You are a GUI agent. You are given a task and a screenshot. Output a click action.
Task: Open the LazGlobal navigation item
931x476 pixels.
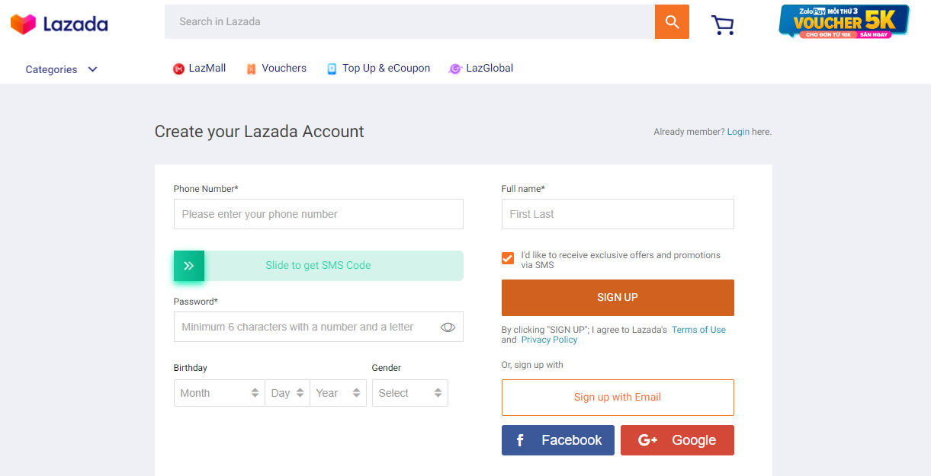point(481,69)
